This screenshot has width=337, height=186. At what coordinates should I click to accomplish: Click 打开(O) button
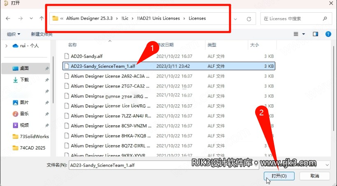pos(279,176)
